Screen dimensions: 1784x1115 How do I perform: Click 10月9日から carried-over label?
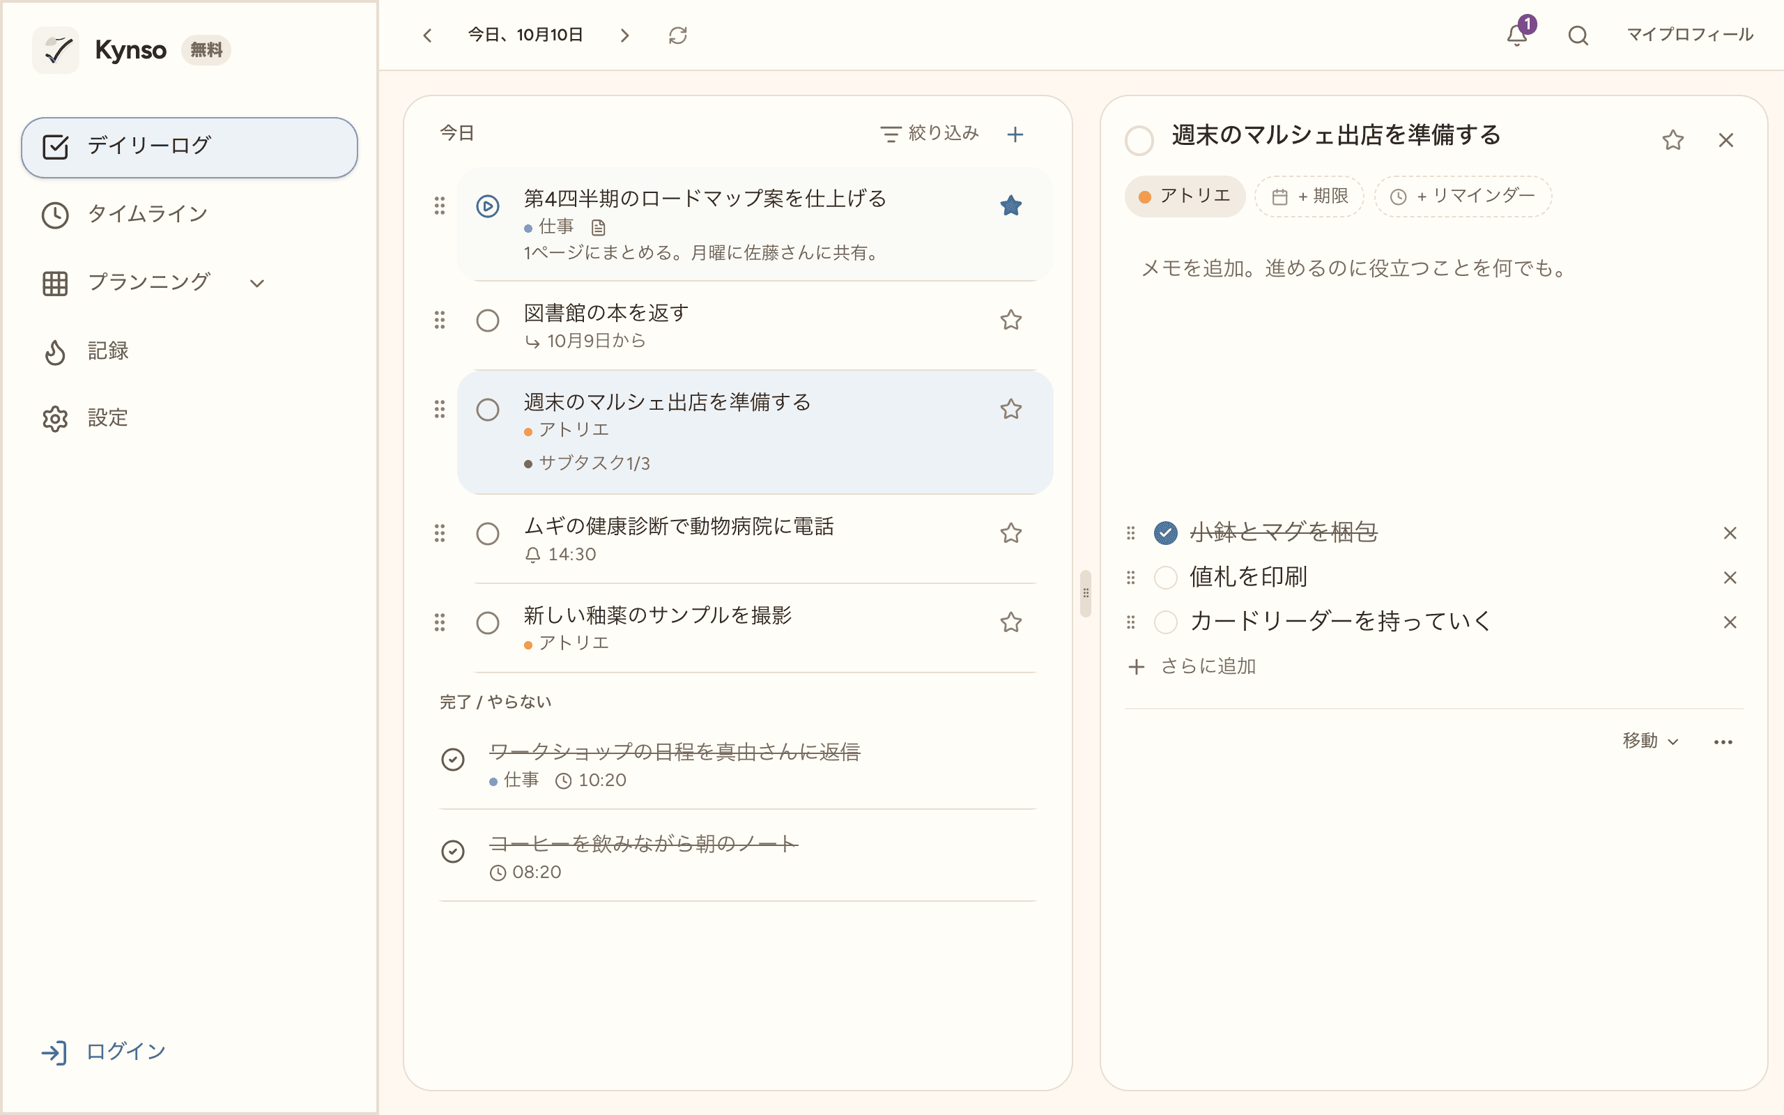585,341
